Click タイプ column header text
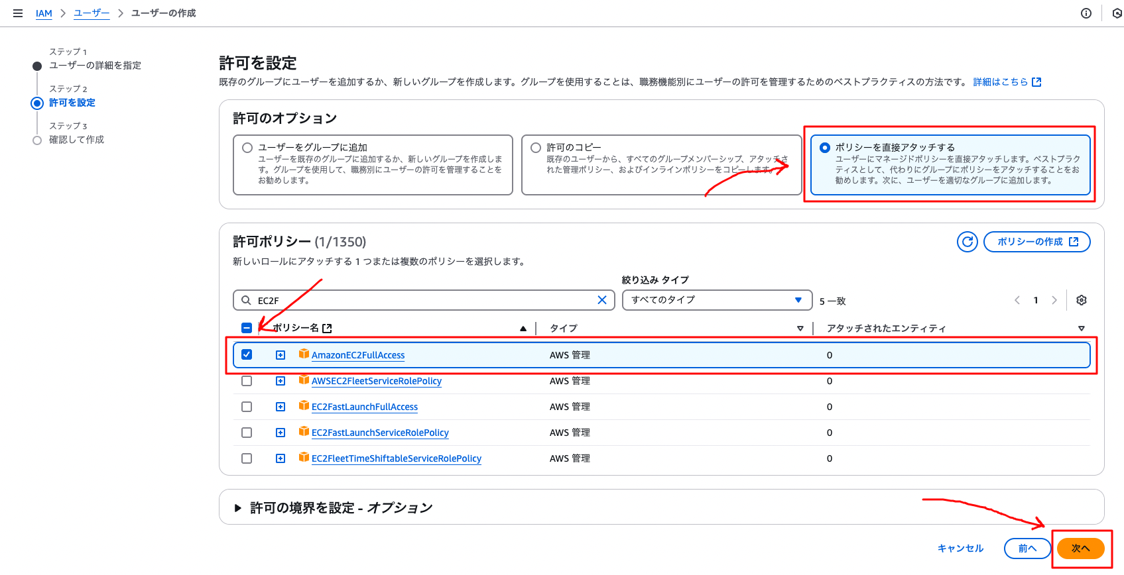1124x575 pixels. (x=564, y=328)
